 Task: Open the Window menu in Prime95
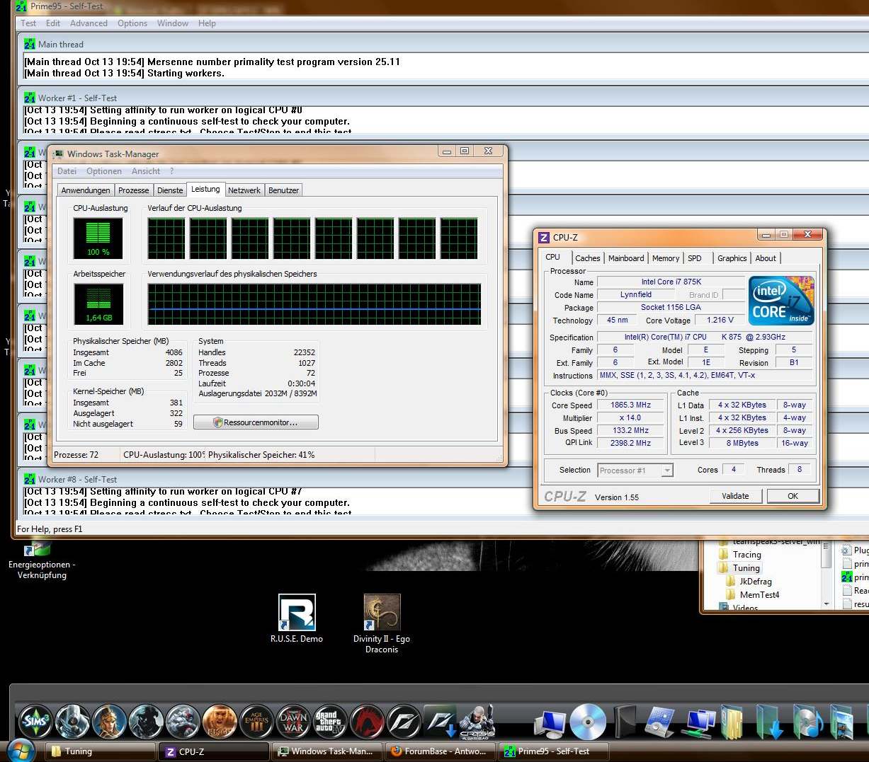[x=173, y=23]
